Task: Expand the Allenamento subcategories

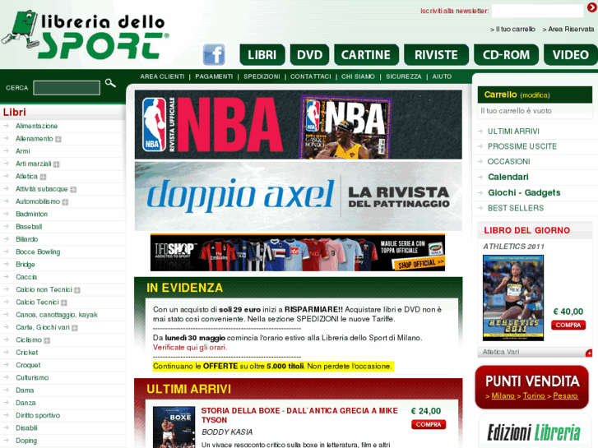Action: 58,139
